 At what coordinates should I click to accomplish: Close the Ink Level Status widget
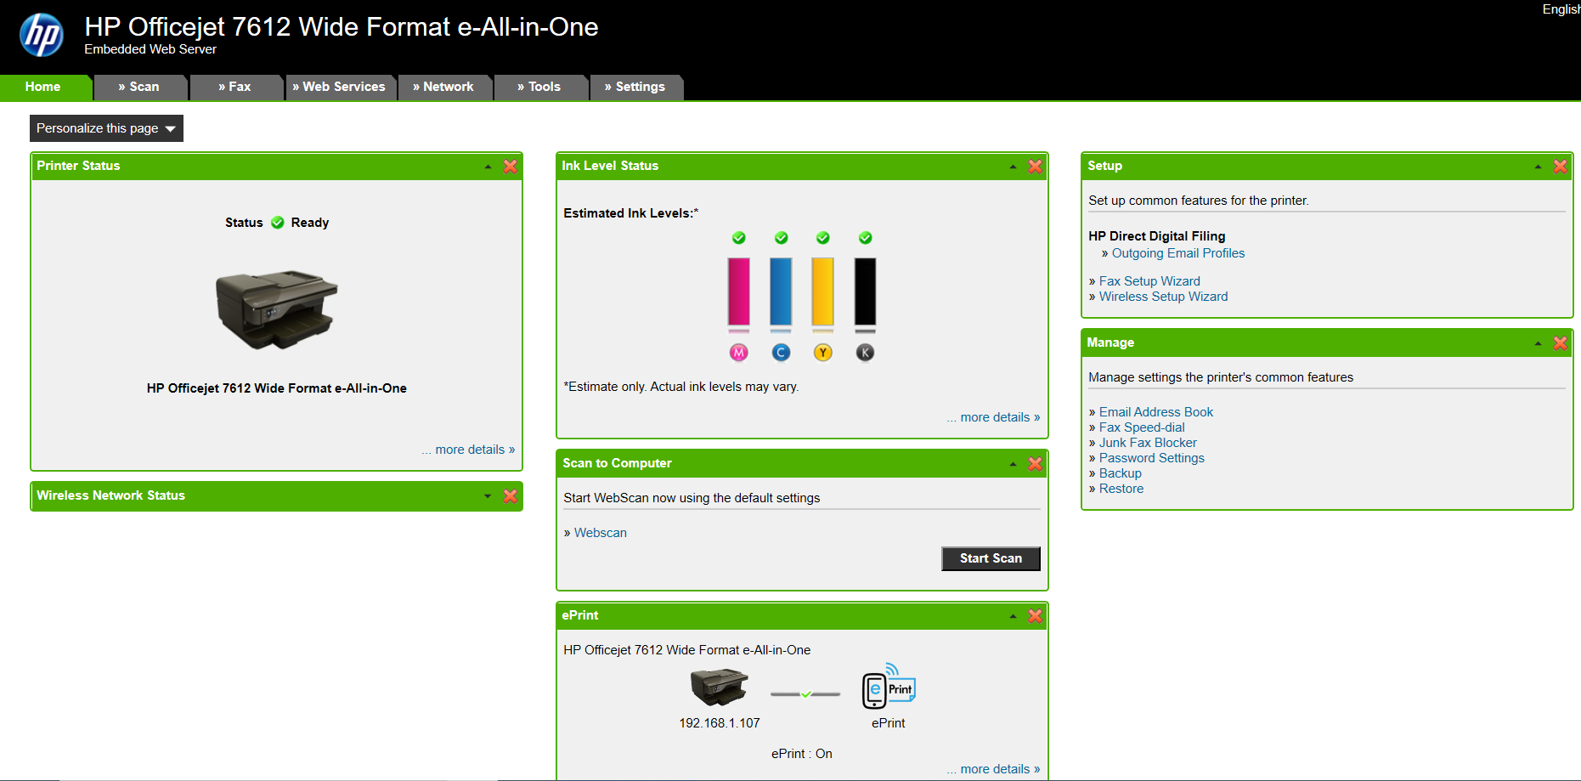coord(1034,167)
